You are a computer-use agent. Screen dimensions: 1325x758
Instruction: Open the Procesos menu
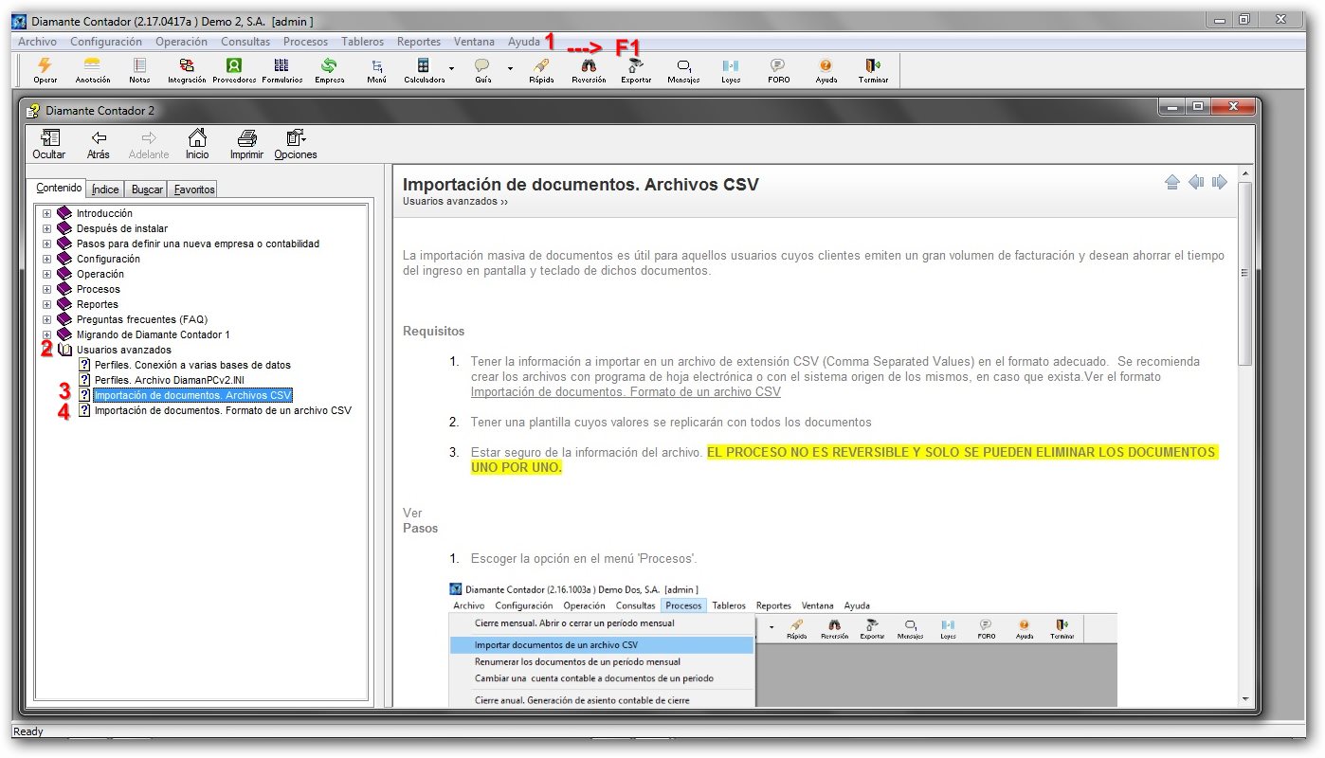pos(305,42)
